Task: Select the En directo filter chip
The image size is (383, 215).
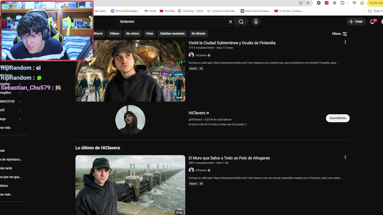Action: [198, 33]
